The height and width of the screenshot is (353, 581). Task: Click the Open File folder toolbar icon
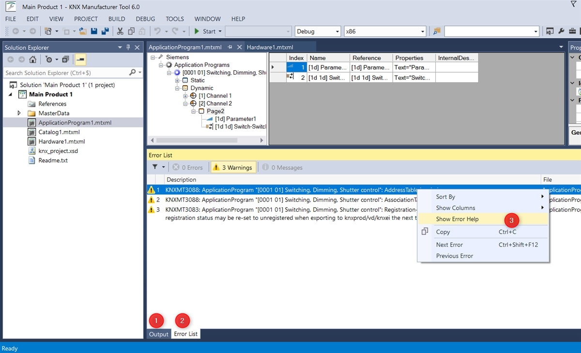(x=83, y=31)
